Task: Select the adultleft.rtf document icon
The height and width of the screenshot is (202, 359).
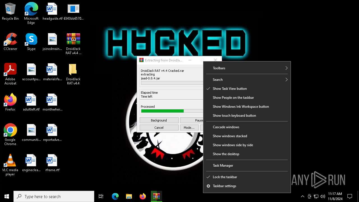Action: pyautogui.click(x=31, y=102)
